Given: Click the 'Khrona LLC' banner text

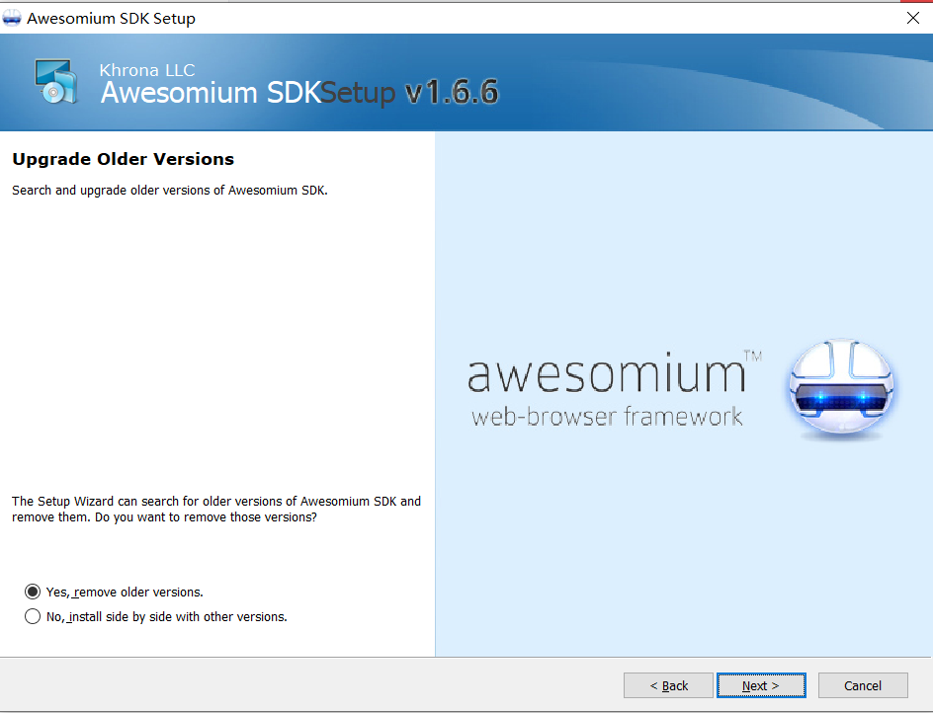Looking at the screenshot, I should click(147, 70).
